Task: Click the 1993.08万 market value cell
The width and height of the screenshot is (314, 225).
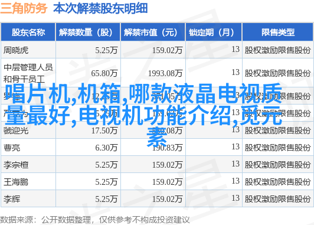Action: pos(165,73)
